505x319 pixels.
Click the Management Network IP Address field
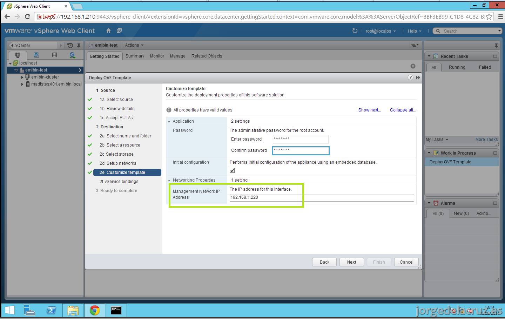[322, 198]
